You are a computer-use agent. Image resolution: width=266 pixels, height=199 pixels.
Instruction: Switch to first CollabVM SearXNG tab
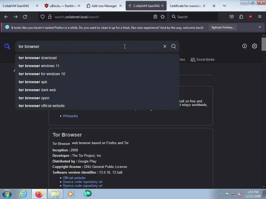coord(16,6)
